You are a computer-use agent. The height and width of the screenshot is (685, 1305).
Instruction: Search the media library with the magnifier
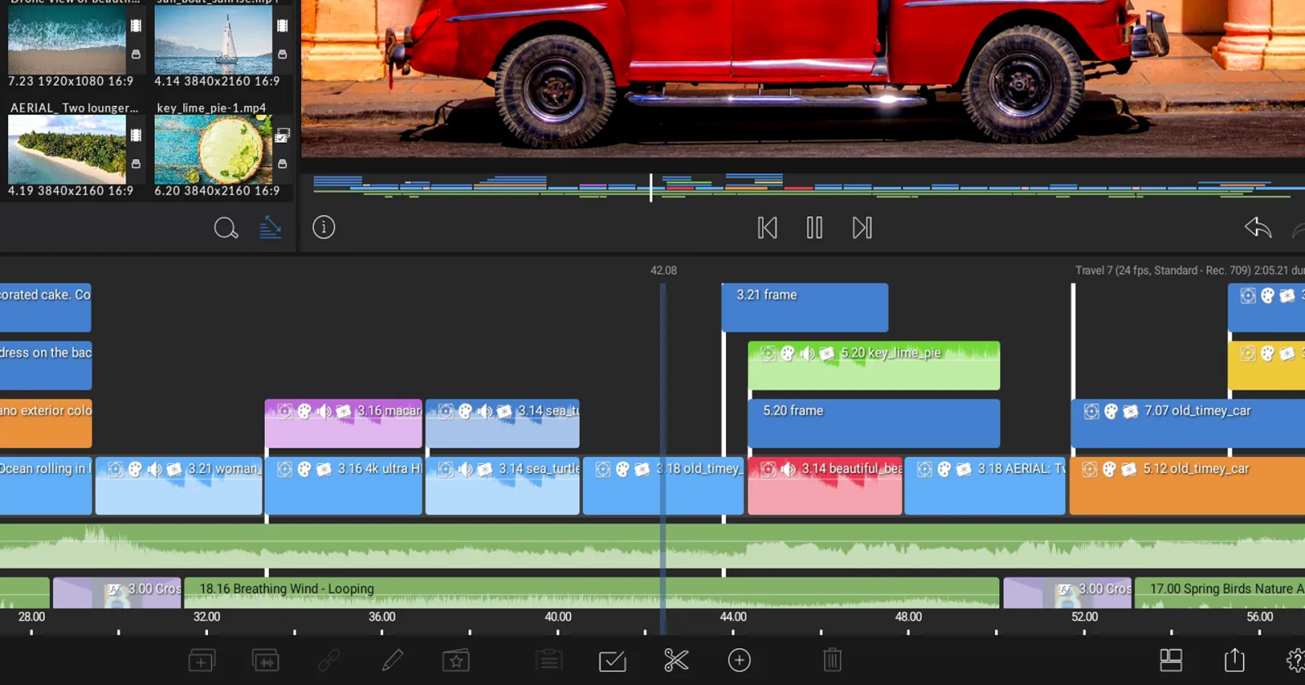coord(226,228)
